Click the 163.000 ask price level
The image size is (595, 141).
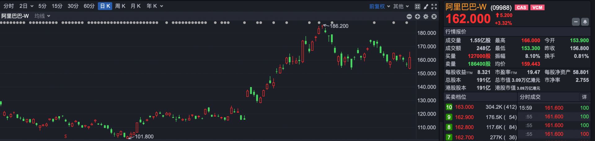point(464,107)
